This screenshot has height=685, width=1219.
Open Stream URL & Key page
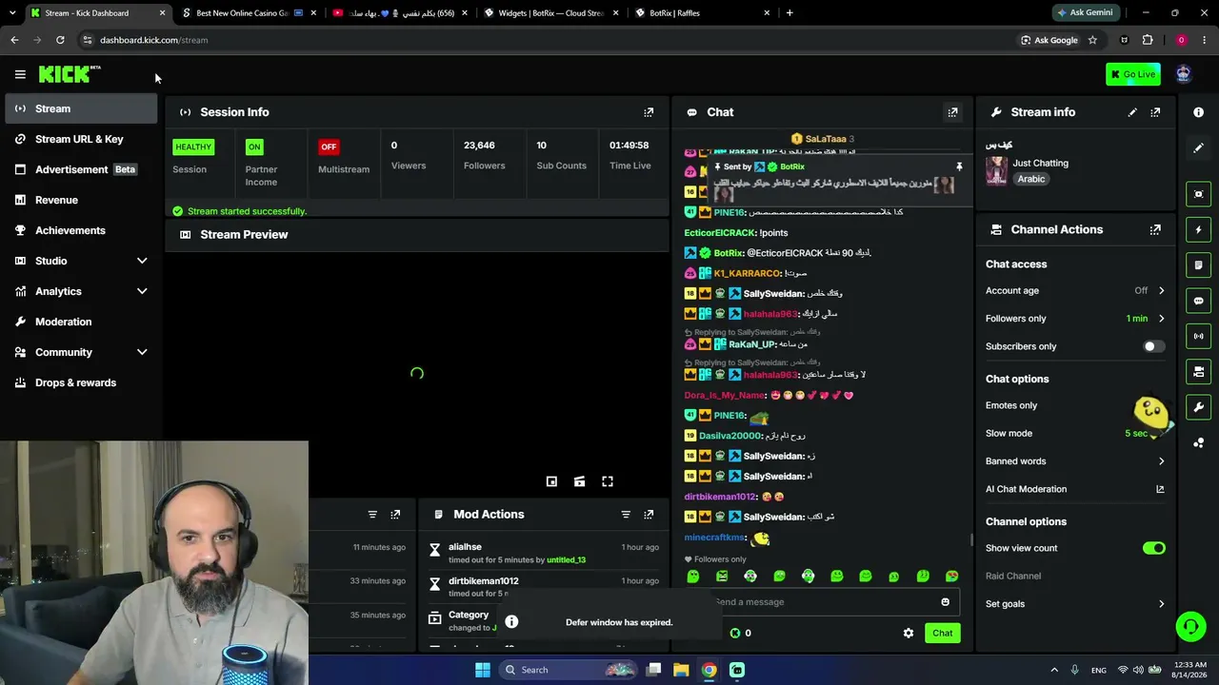click(81, 139)
